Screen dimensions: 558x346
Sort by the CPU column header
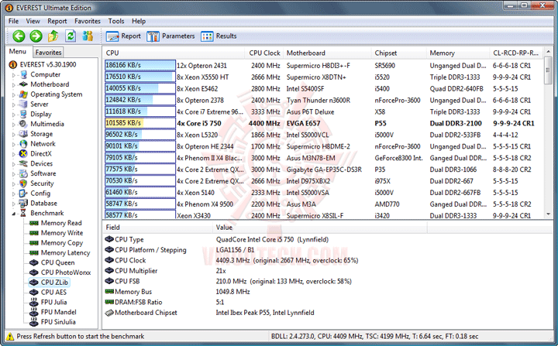coord(174,53)
